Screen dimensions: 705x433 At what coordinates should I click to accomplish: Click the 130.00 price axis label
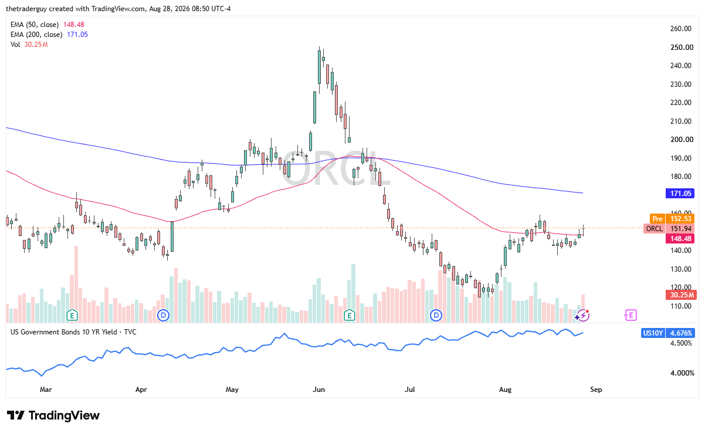680,269
